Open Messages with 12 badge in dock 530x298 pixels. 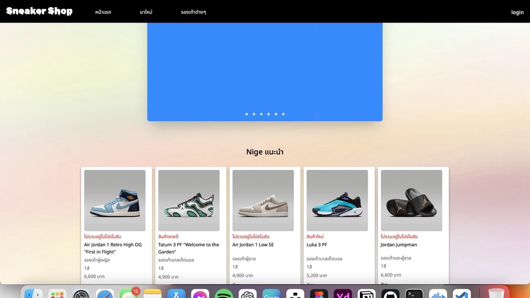coord(129,293)
